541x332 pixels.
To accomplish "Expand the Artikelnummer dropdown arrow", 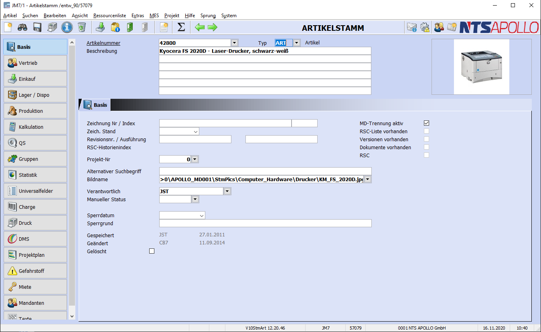I will [x=235, y=43].
